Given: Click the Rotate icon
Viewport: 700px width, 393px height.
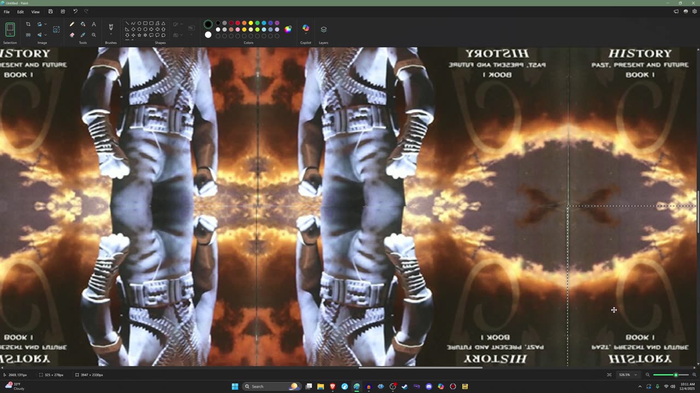Looking at the screenshot, I should (39, 24).
